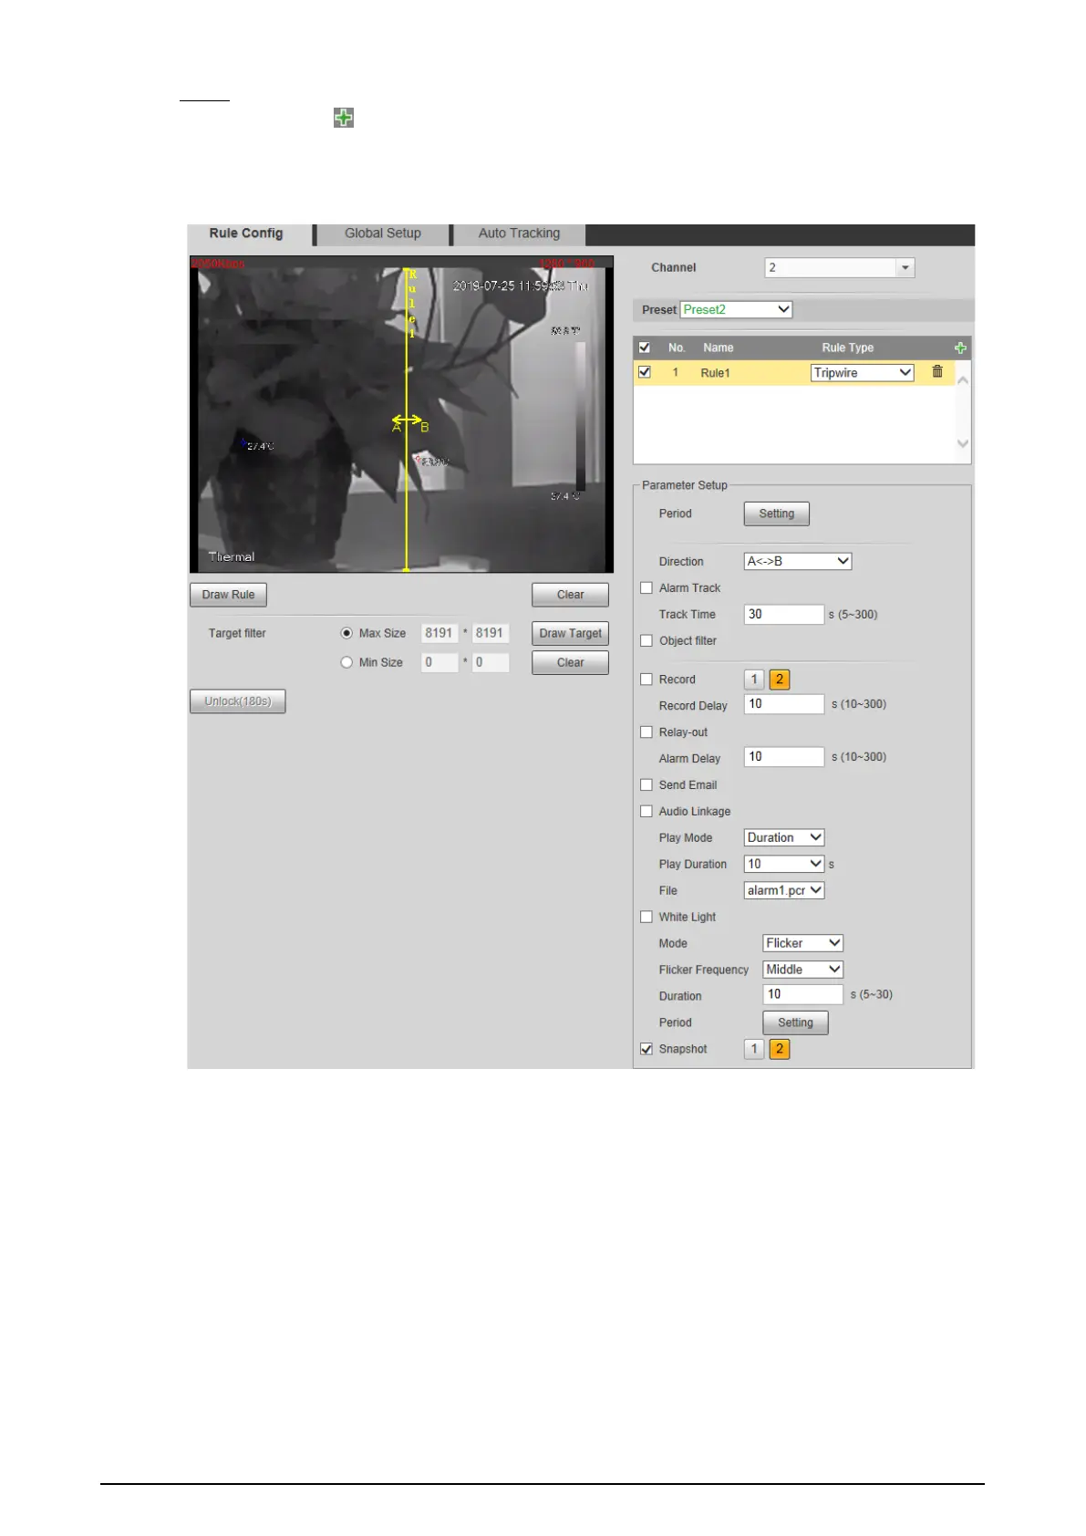Click the Track Time input field
The image size is (1086, 1536).
tap(784, 615)
